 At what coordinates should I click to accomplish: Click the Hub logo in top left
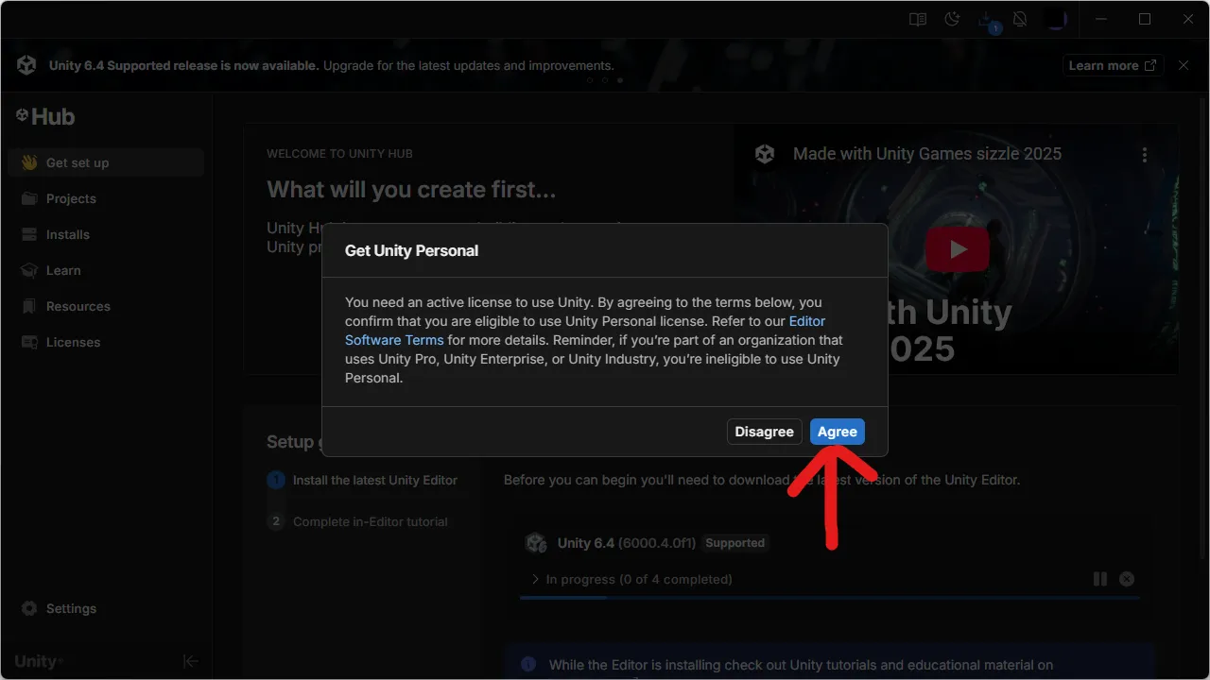tap(44, 116)
